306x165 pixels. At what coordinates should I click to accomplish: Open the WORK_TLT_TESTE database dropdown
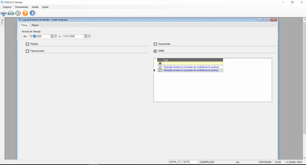pyautogui.click(x=197, y=162)
